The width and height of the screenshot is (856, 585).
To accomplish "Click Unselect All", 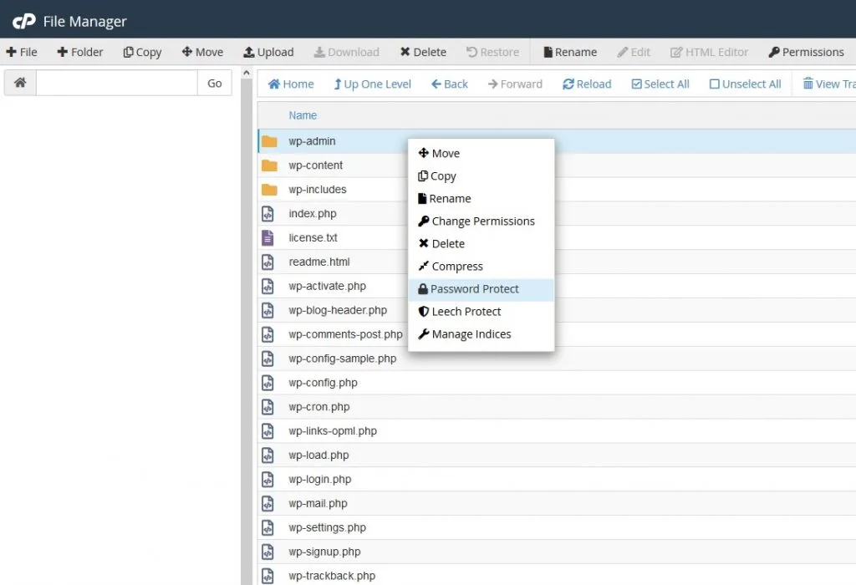I will [x=745, y=84].
